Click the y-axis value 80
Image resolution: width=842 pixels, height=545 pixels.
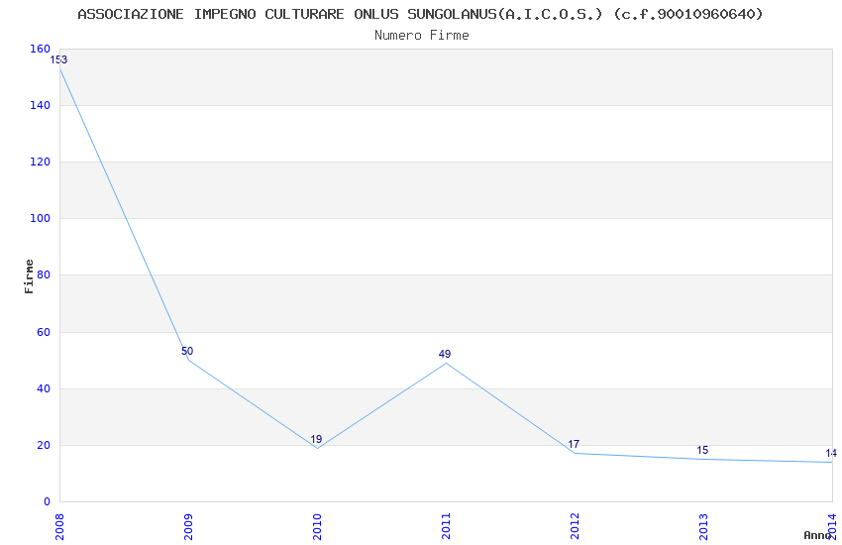pyautogui.click(x=44, y=274)
